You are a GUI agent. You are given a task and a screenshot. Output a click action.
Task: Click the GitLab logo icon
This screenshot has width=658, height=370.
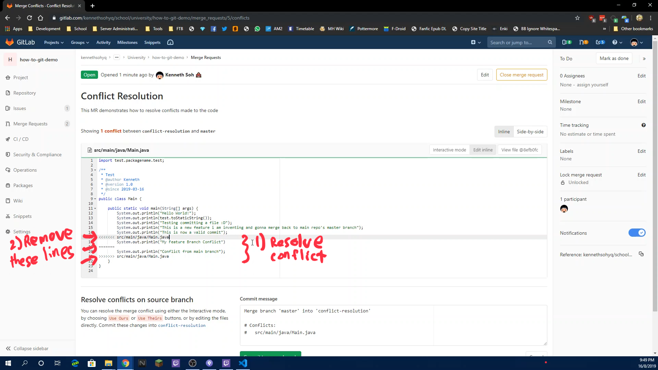click(9, 42)
